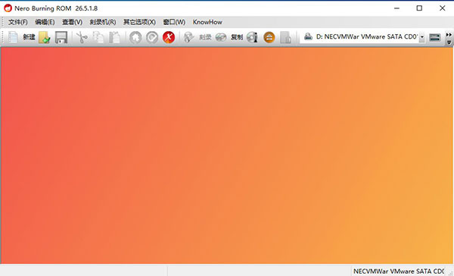The height and width of the screenshot is (276, 454).
Task: Open the 刻录机(R) menu
Action: click(103, 22)
